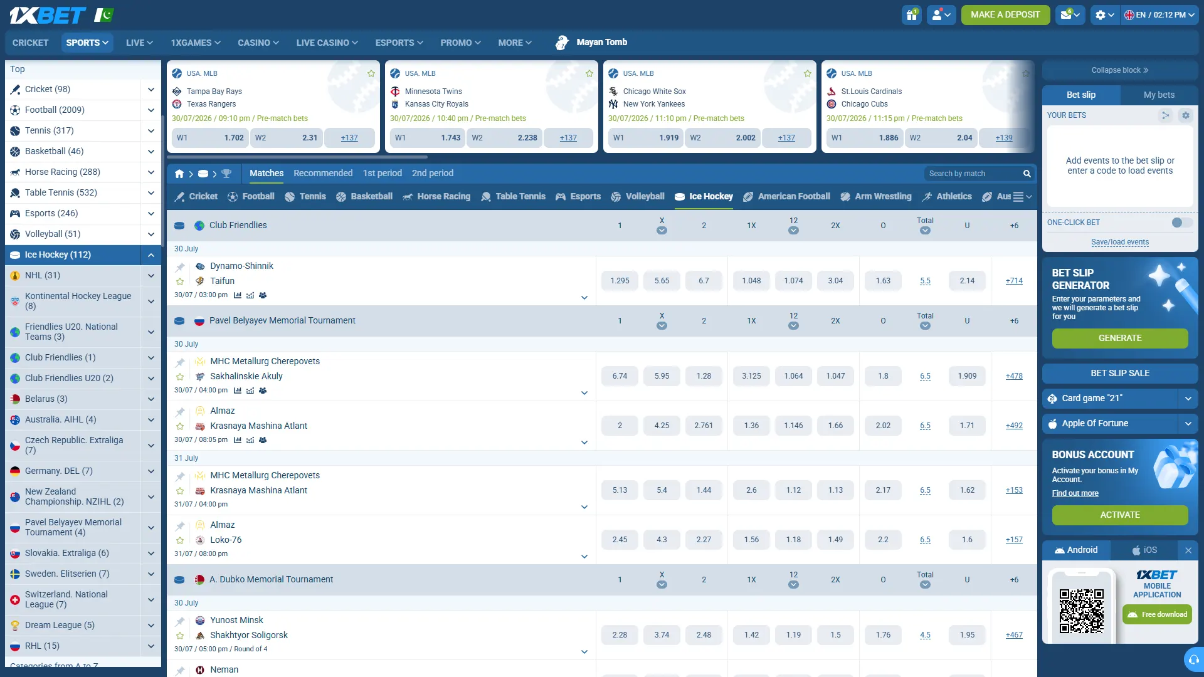
Task: Open bet slip settings gear icon
Action: (x=1185, y=115)
